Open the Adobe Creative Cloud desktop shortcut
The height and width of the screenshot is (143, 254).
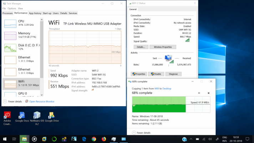pyautogui.click(x=7, y=118)
